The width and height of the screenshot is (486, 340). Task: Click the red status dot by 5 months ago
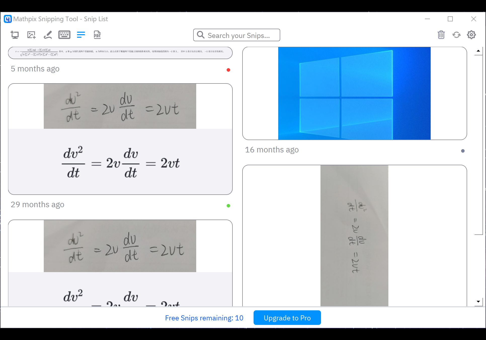(x=228, y=70)
